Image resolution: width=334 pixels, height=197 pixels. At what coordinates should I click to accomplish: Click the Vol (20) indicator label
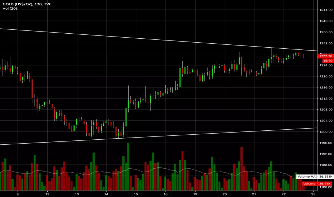10,9
